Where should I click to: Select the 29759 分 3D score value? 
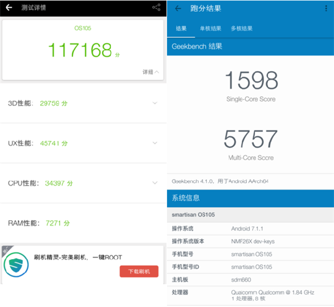point(53,103)
